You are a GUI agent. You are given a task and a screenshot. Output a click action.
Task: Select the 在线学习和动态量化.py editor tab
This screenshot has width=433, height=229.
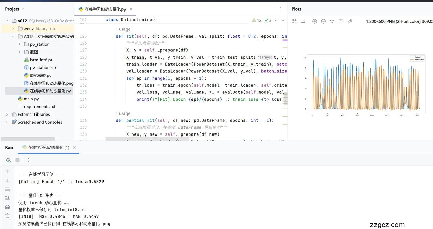tap(105, 9)
